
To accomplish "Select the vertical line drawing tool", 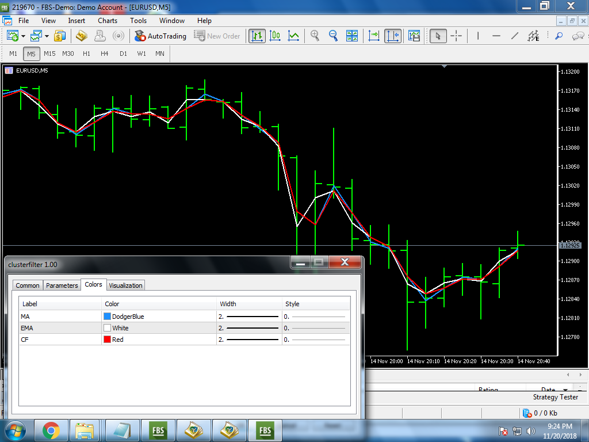I will pos(478,36).
